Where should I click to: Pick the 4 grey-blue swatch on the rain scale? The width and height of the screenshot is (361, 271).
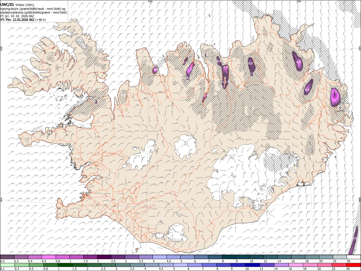click(x=151, y=265)
